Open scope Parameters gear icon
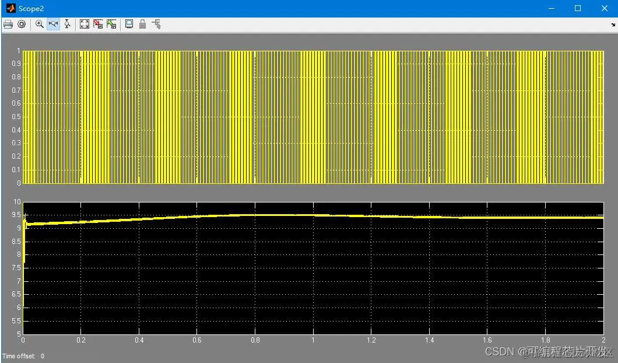Screen dimensions: 618x363 pos(22,24)
